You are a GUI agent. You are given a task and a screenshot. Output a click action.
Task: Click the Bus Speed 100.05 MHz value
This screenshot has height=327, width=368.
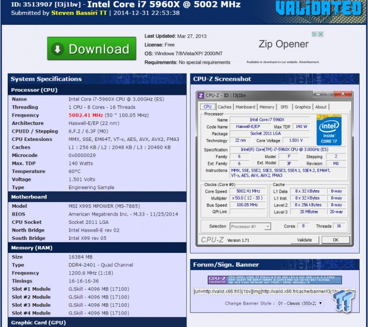pyautogui.click(x=248, y=205)
